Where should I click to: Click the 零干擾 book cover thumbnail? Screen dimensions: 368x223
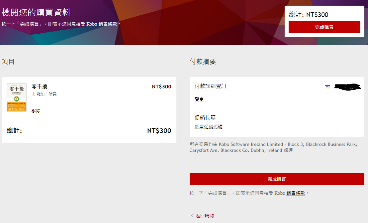tap(16, 97)
